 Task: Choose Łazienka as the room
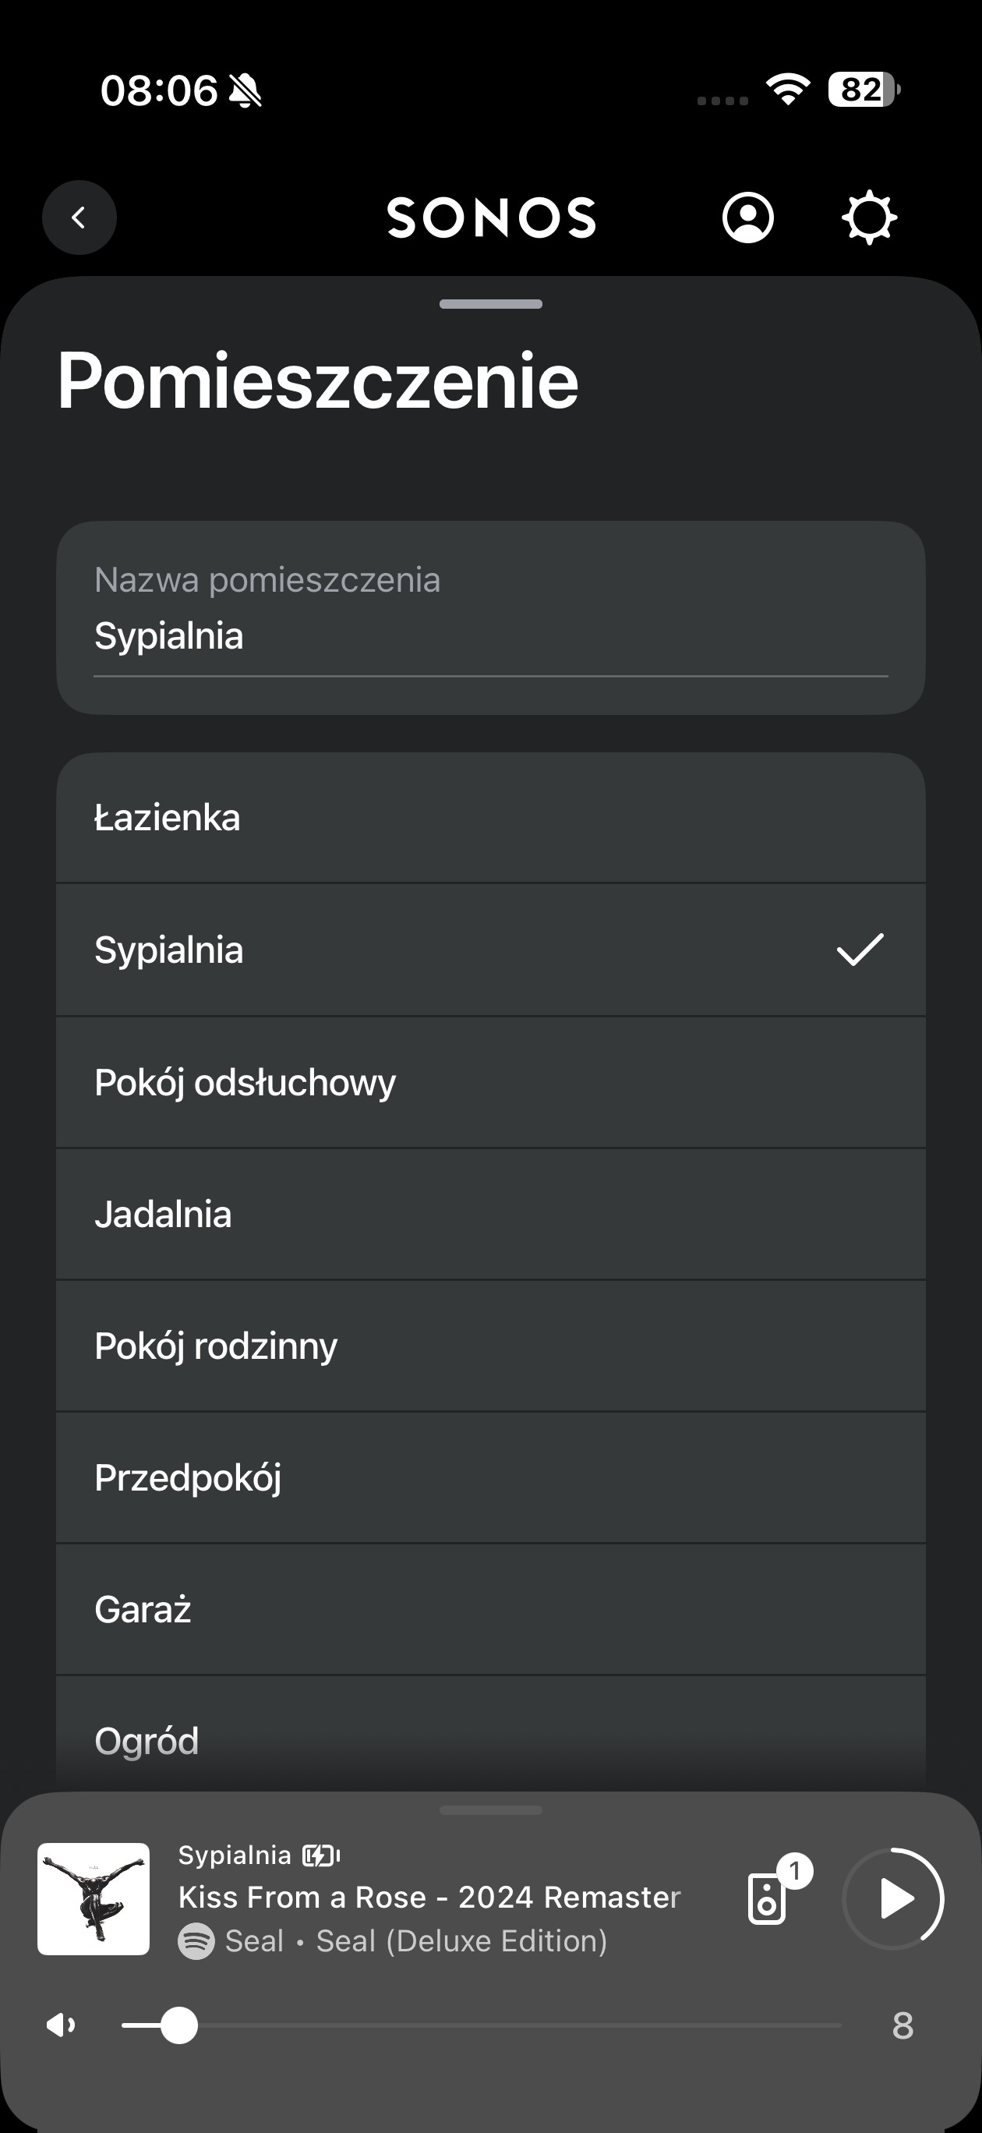pyautogui.click(x=490, y=818)
